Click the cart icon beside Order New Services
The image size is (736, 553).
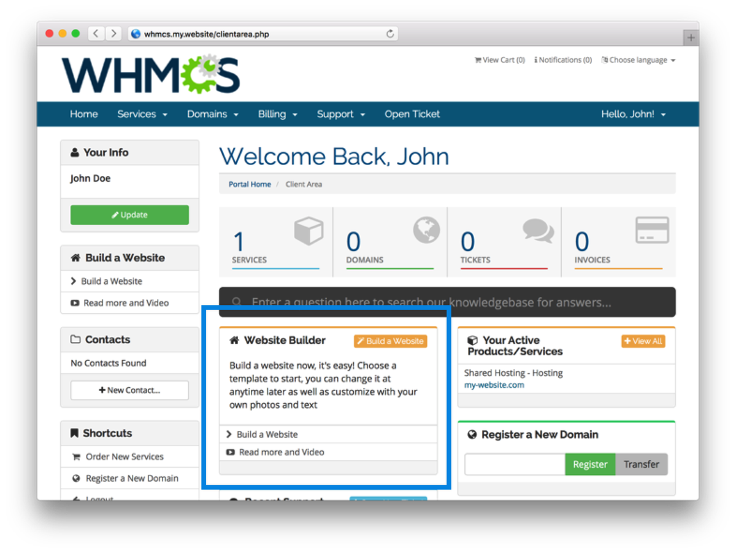point(76,457)
